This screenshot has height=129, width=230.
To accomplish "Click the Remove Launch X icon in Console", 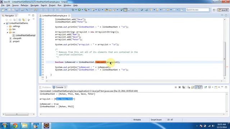I will click(180, 87).
